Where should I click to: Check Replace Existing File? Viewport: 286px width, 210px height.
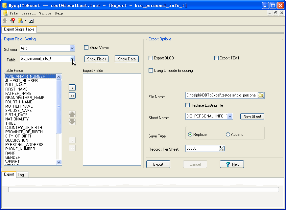point(187,105)
